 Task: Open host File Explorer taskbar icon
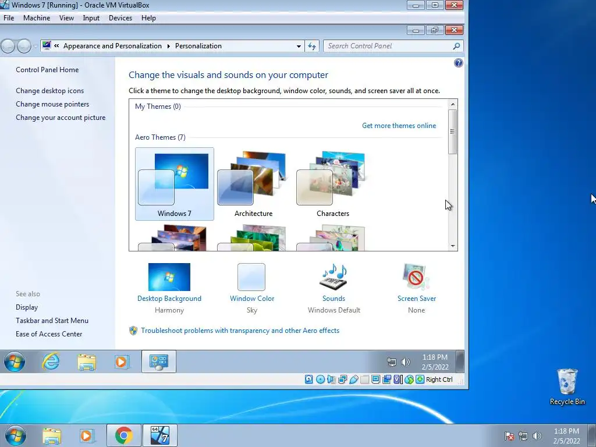point(52,436)
